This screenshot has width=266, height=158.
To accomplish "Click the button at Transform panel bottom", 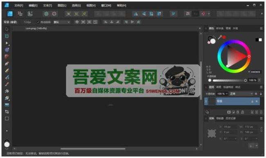I will pos(253,145).
